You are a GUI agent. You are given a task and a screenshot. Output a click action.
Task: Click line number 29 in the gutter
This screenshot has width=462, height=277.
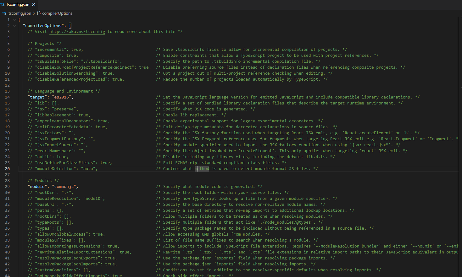[x=7, y=187]
